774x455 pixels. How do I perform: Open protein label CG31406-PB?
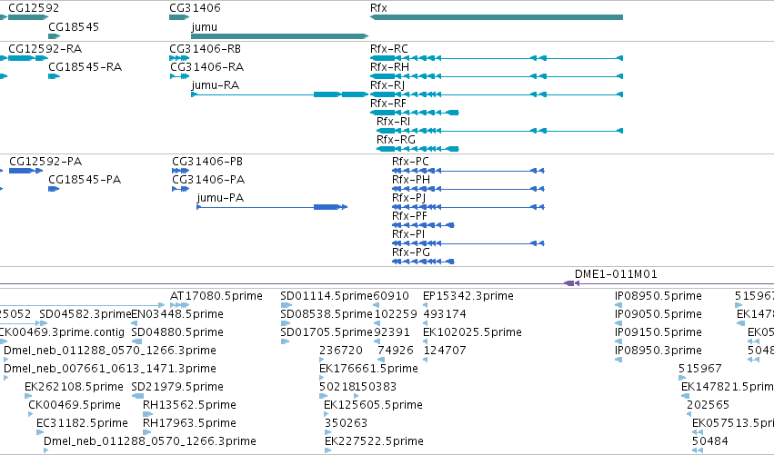click(207, 162)
